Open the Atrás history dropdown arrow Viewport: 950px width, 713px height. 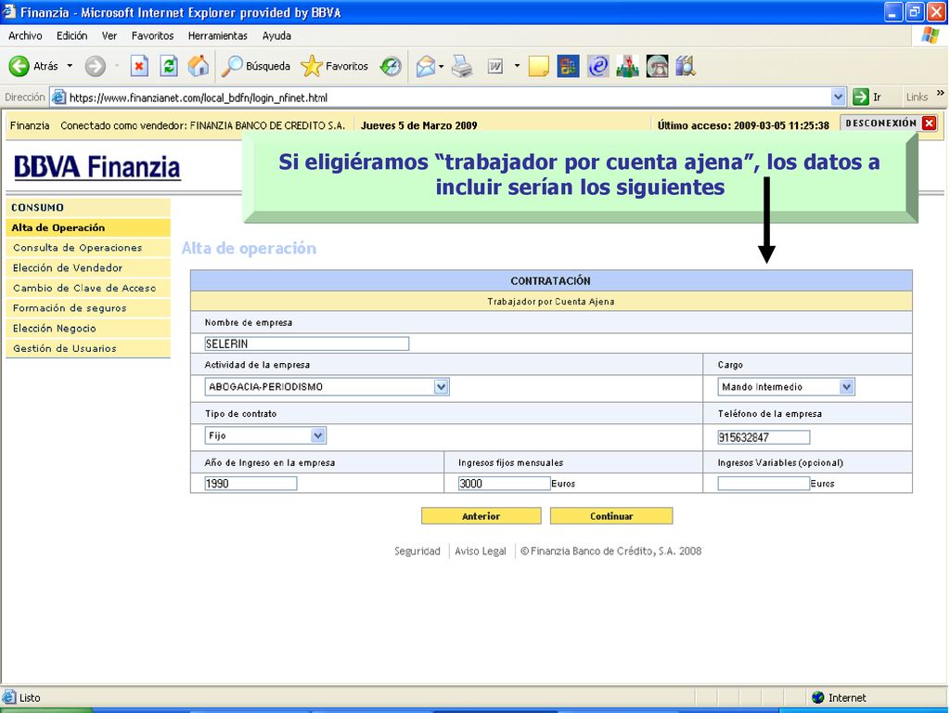pyautogui.click(x=70, y=66)
